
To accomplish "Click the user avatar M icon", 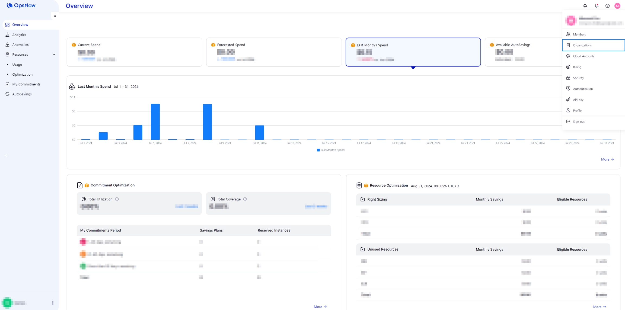I will 617,6.
